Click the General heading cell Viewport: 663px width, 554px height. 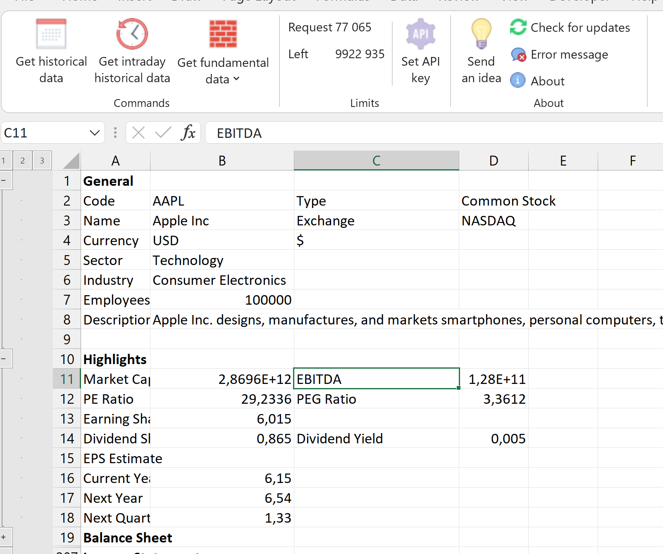[115, 181]
